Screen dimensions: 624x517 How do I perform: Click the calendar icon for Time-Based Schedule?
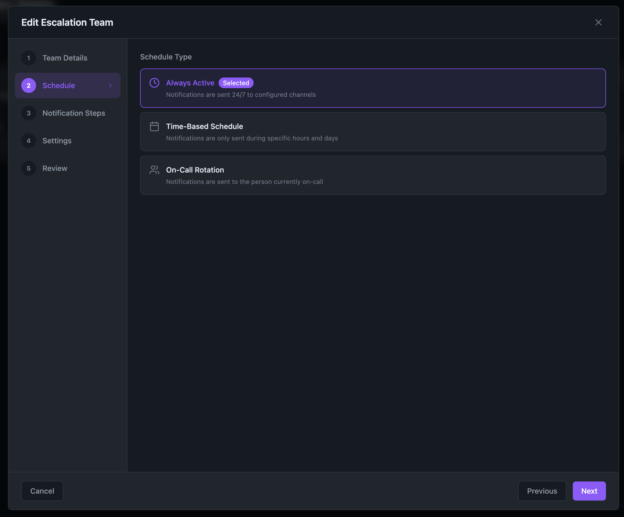[154, 126]
